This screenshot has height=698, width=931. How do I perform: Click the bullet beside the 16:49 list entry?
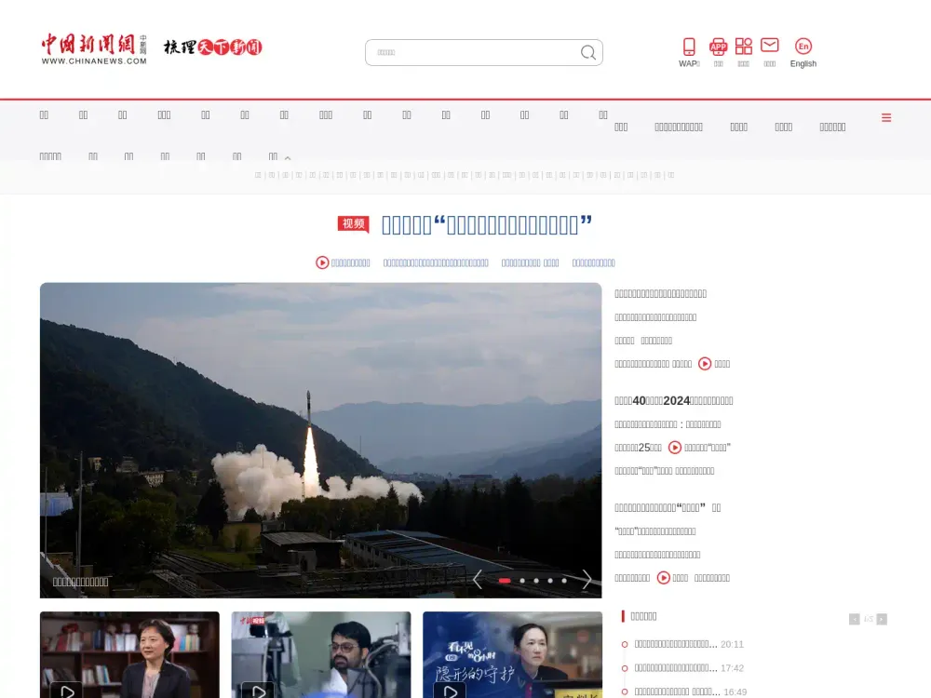(625, 691)
